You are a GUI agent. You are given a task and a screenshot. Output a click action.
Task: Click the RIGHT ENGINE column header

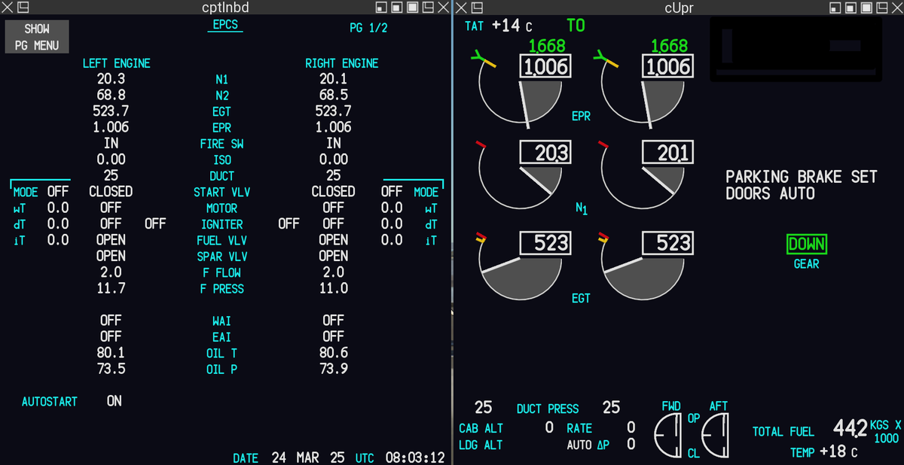(x=342, y=63)
